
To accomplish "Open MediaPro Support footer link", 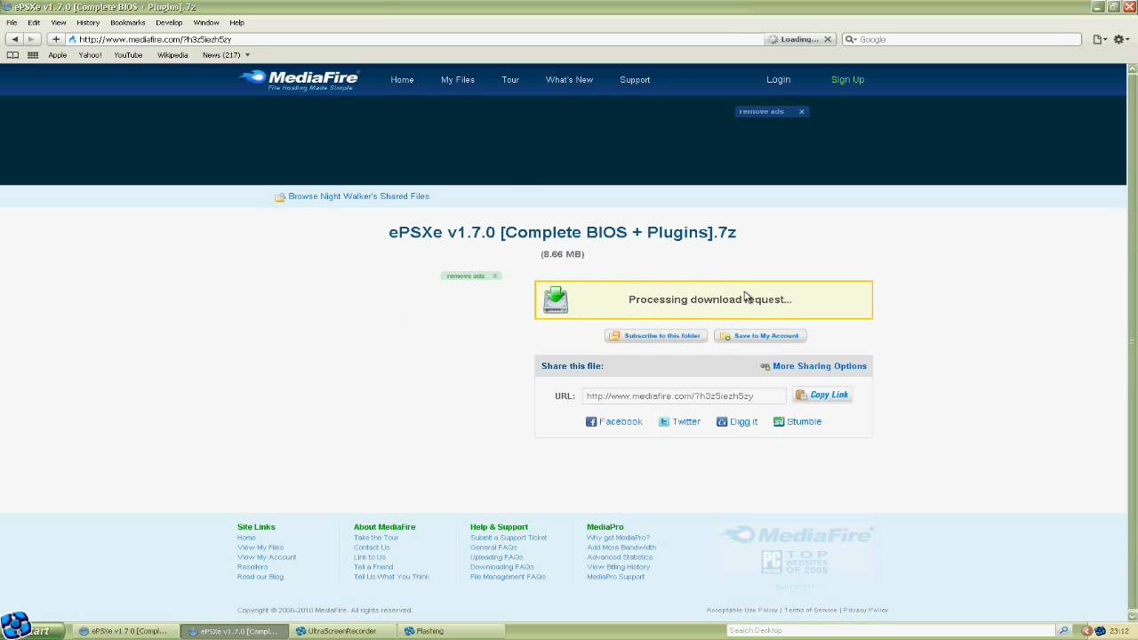I will point(615,577).
